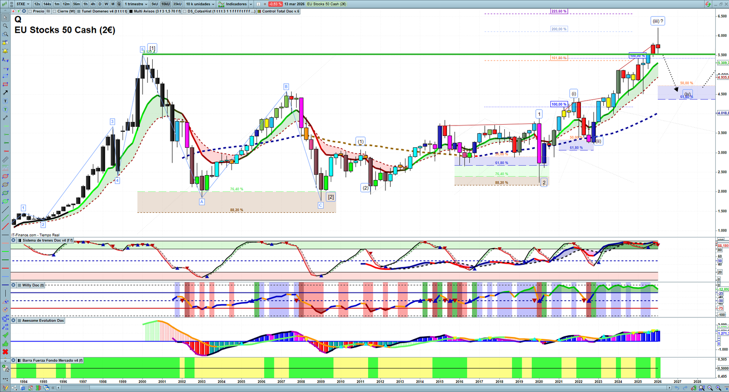
Task: Select the 5kU history button
Action: 154,4
